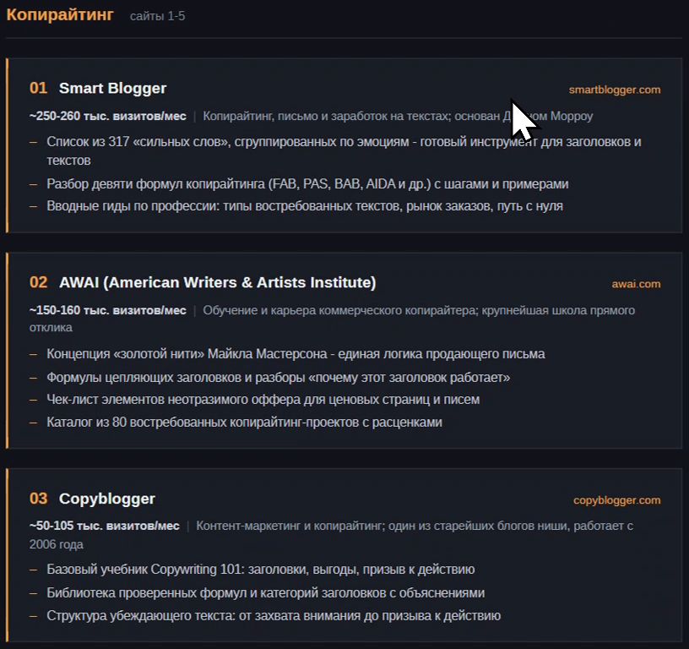
Task: Click the Copyblogger card heading
Action: click(x=106, y=499)
